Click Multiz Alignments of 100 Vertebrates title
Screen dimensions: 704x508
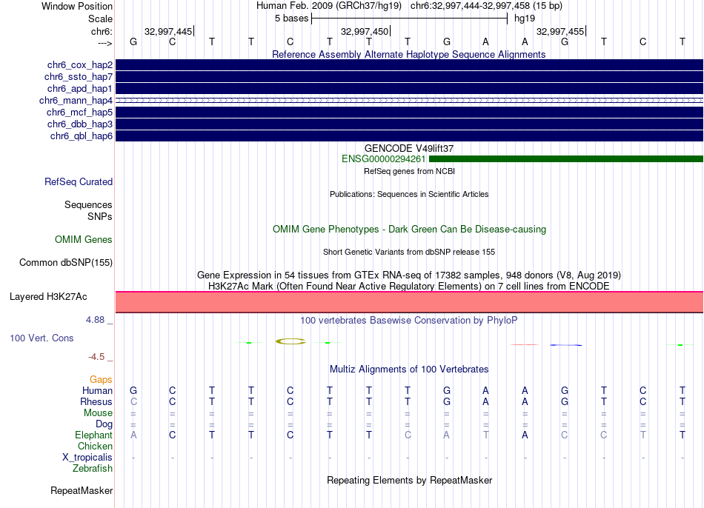pos(409,369)
